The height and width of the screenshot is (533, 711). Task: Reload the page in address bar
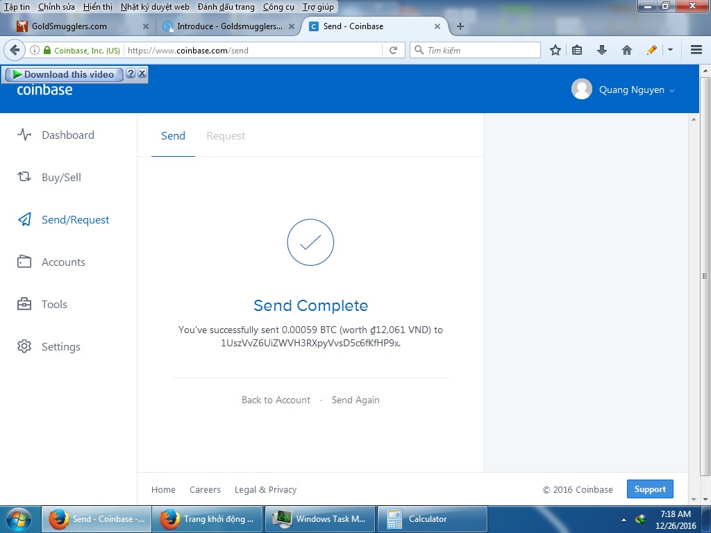coord(393,50)
